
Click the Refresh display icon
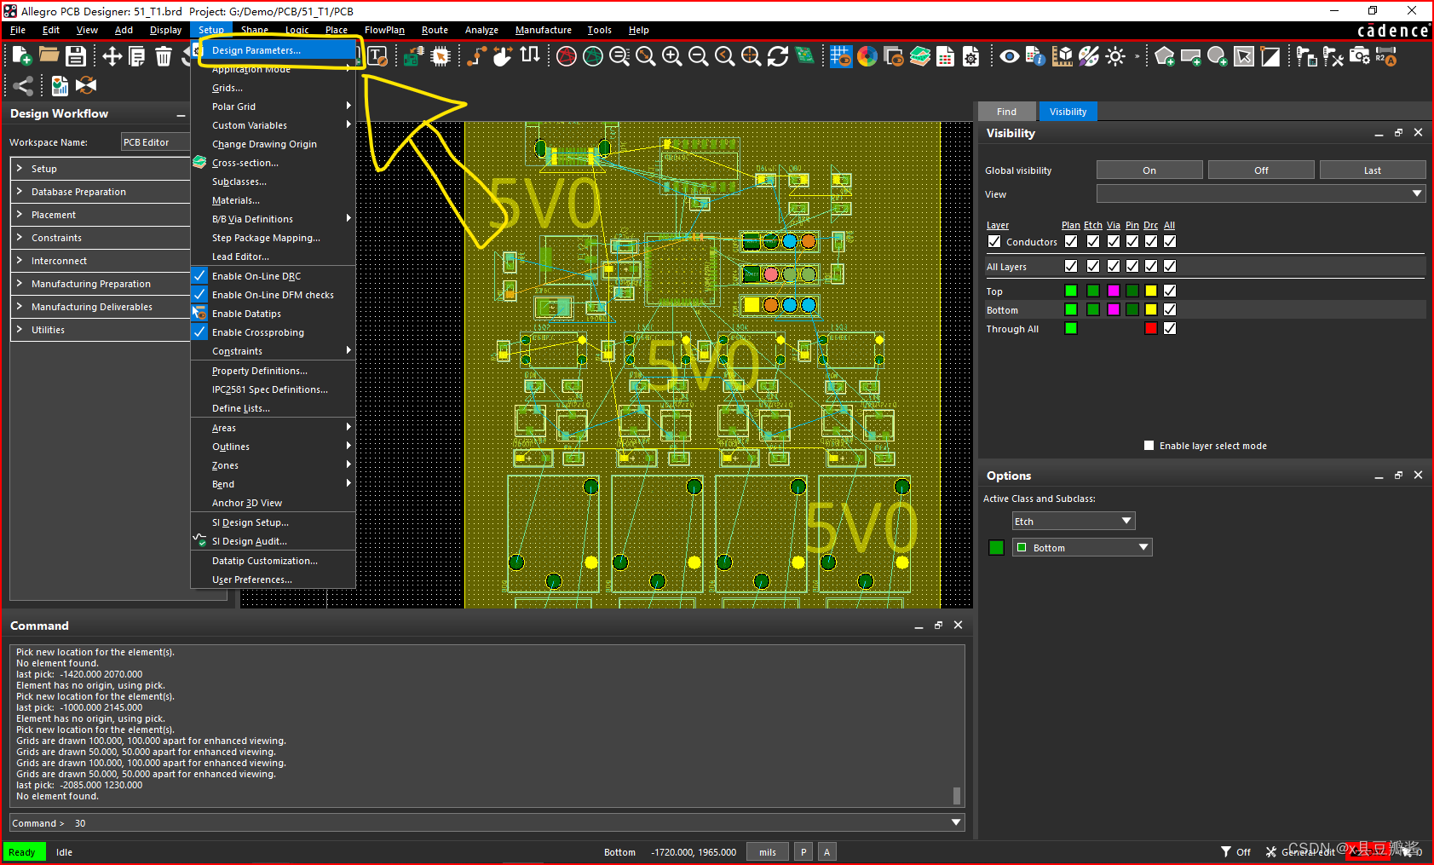778,56
